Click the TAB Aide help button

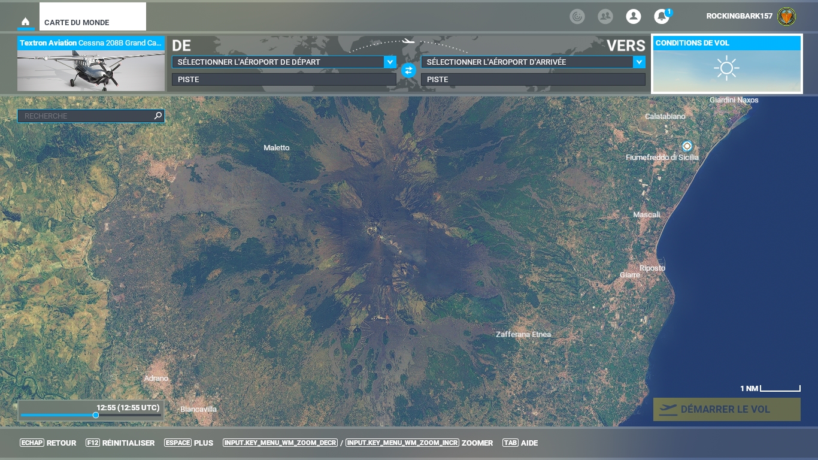point(520,443)
